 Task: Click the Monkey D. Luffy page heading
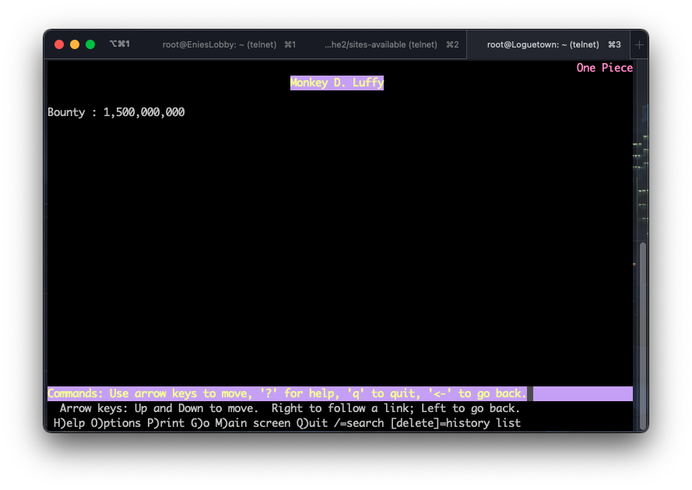tap(337, 83)
